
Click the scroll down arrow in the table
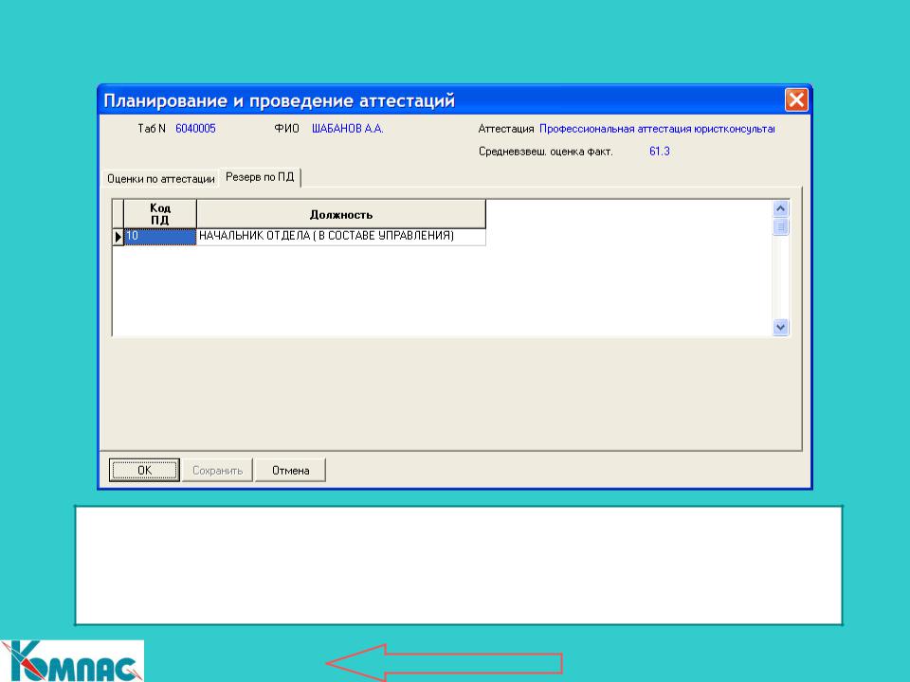pyautogui.click(x=780, y=327)
